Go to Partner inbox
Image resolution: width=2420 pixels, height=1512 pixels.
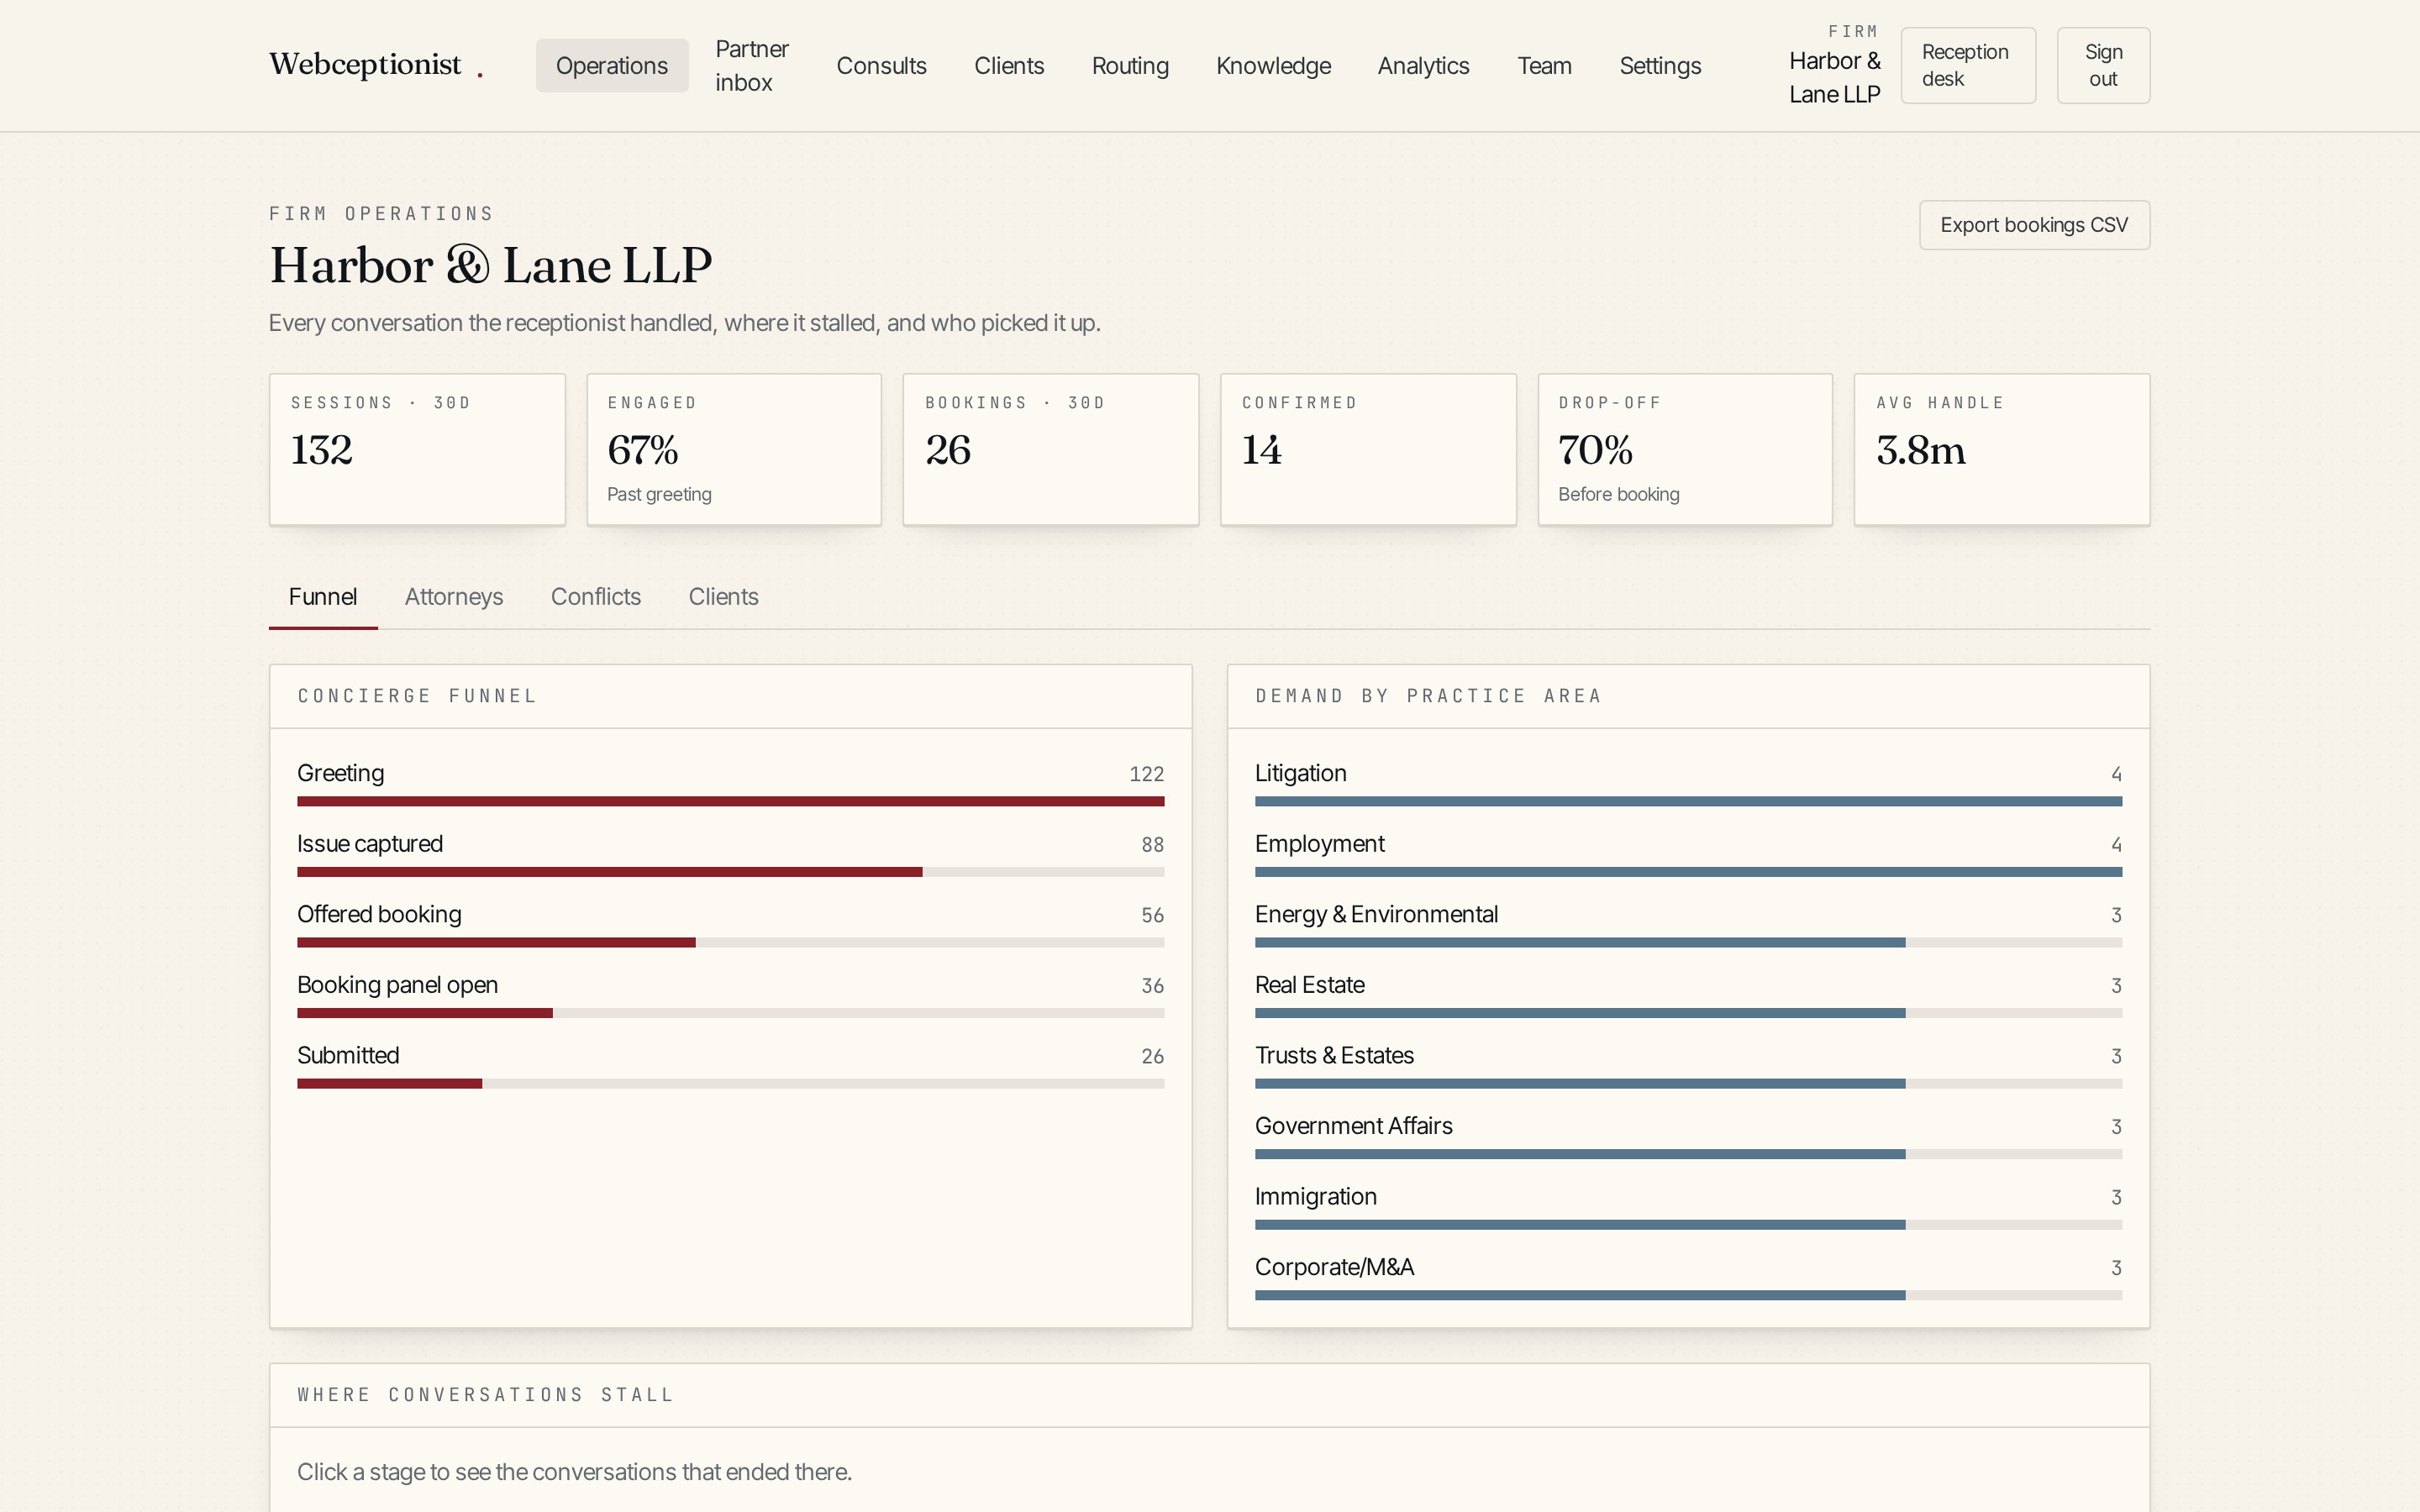coord(752,66)
